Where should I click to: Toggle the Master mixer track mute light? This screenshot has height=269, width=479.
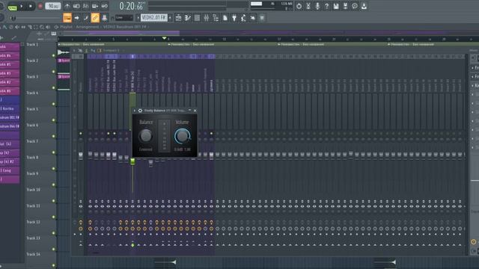point(81,134)
